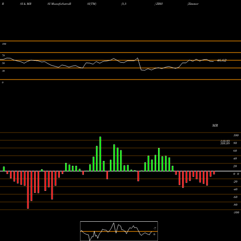Click the 6 label inside mini chart

(x=154, y=234)
